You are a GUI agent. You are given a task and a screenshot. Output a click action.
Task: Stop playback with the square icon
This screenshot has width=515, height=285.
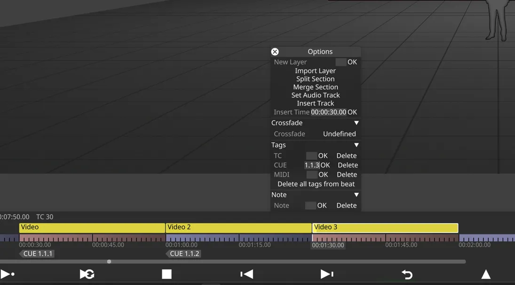(166, 274)
